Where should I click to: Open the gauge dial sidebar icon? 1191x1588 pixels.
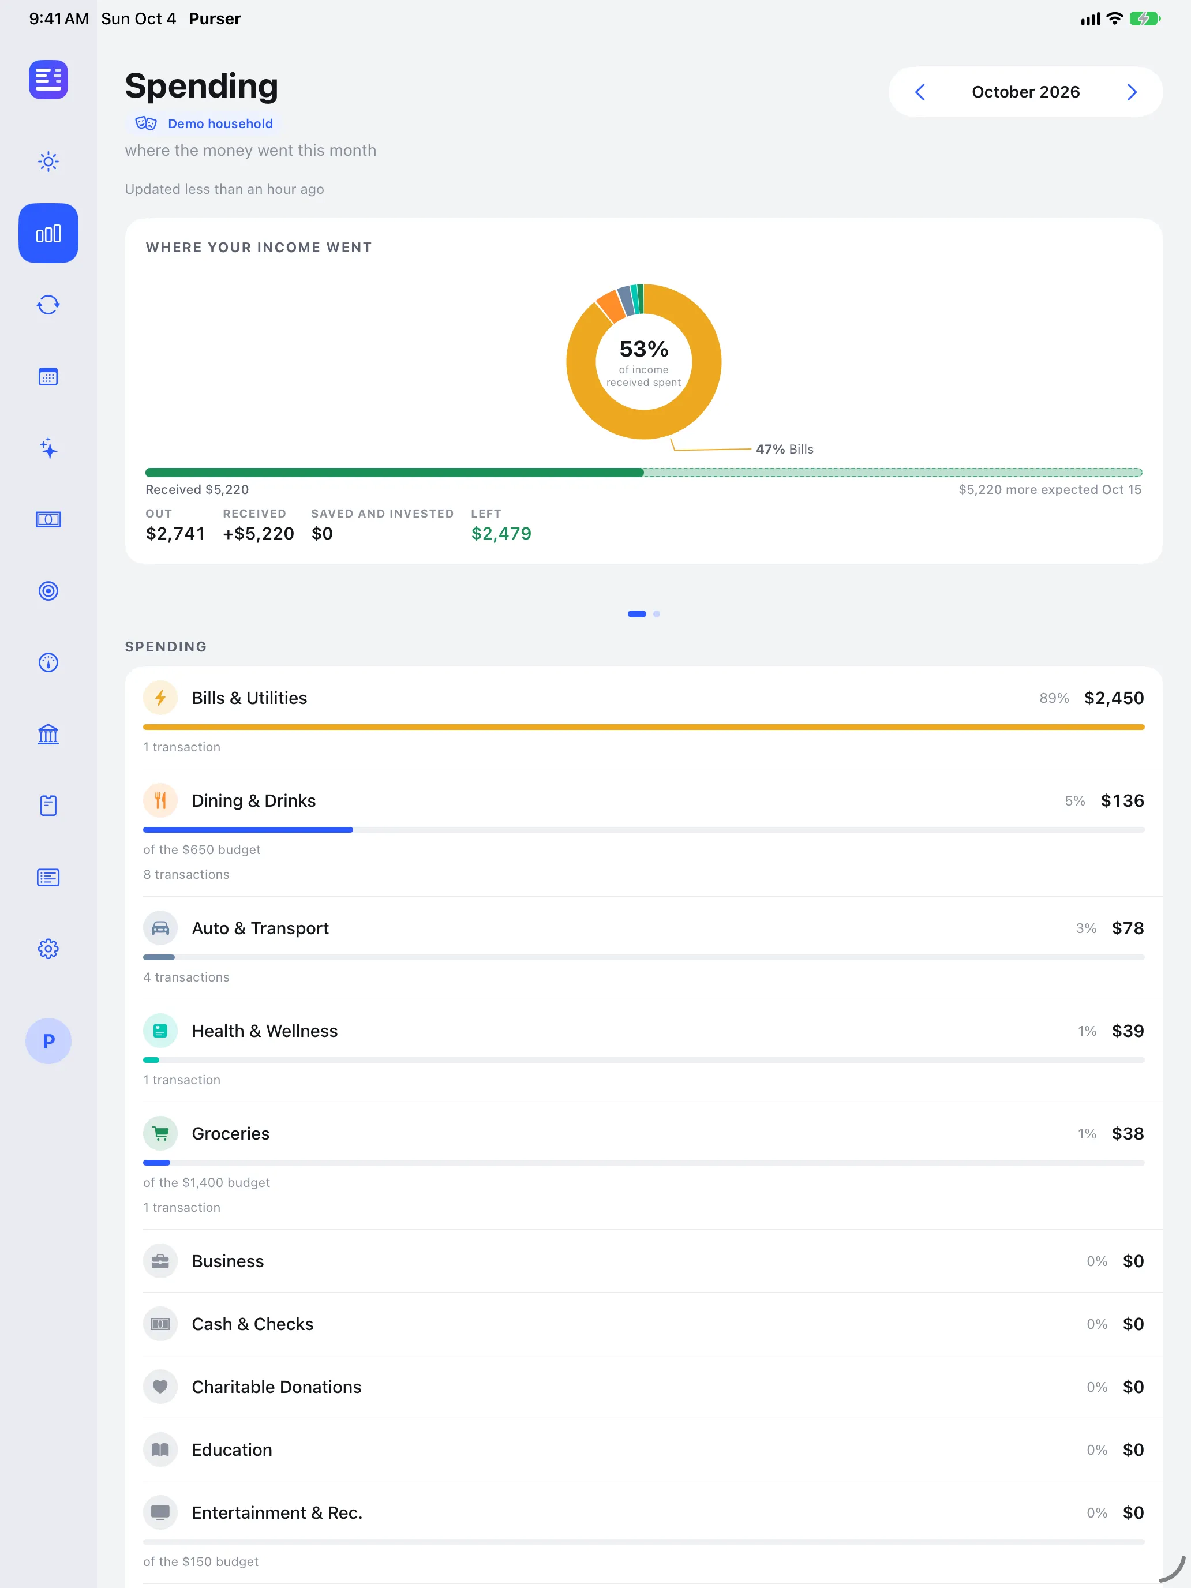[x=48, y=662]
